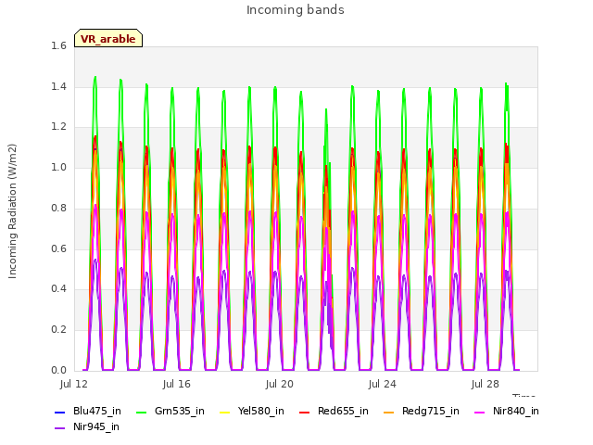Select the Yel580_in legend entry
Viewport: 593px width, 445px height.
252,412
